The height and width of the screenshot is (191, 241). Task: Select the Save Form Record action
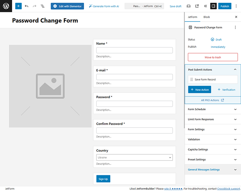click(x=213, y=80)
